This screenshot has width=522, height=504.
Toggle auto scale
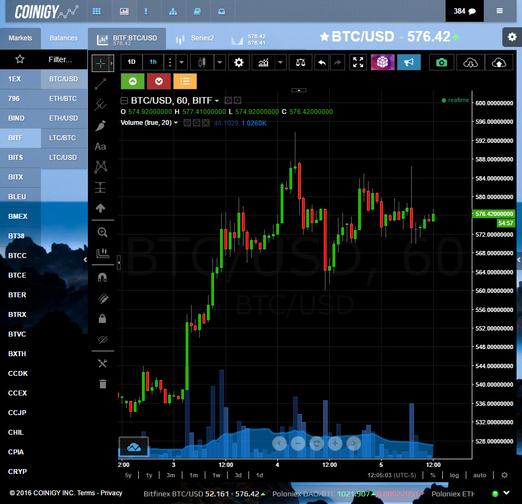(x=479, y=475)
